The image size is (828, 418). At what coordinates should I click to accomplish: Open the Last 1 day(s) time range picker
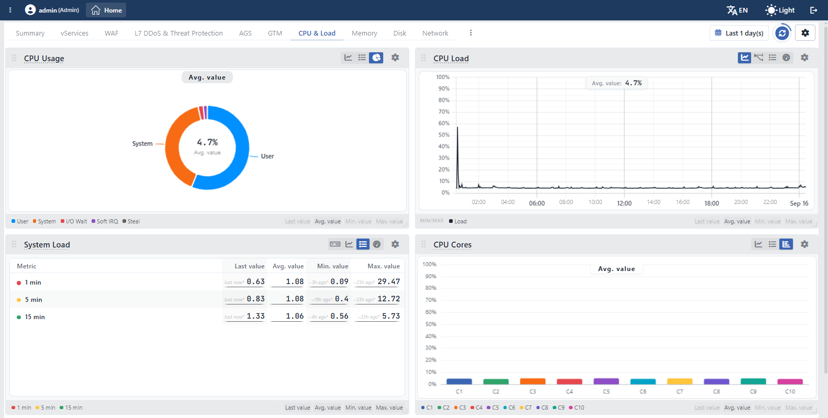[739, 33]
